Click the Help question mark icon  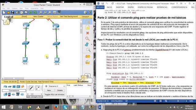tap(90, 12)
